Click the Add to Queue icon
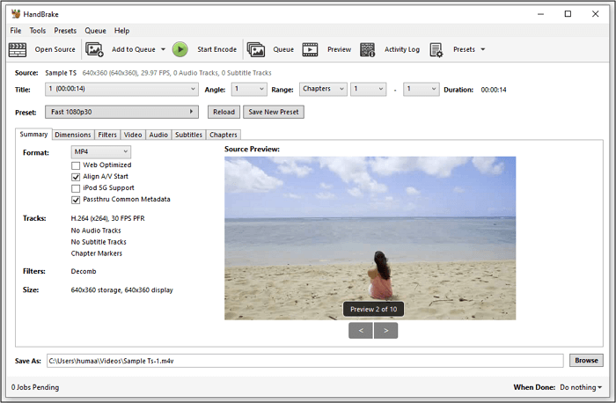Screen dimensions: 616x403 tap(95, 50)
